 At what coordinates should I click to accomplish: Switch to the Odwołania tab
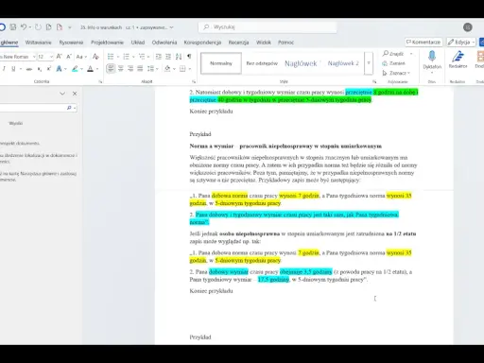coord(164,43)
